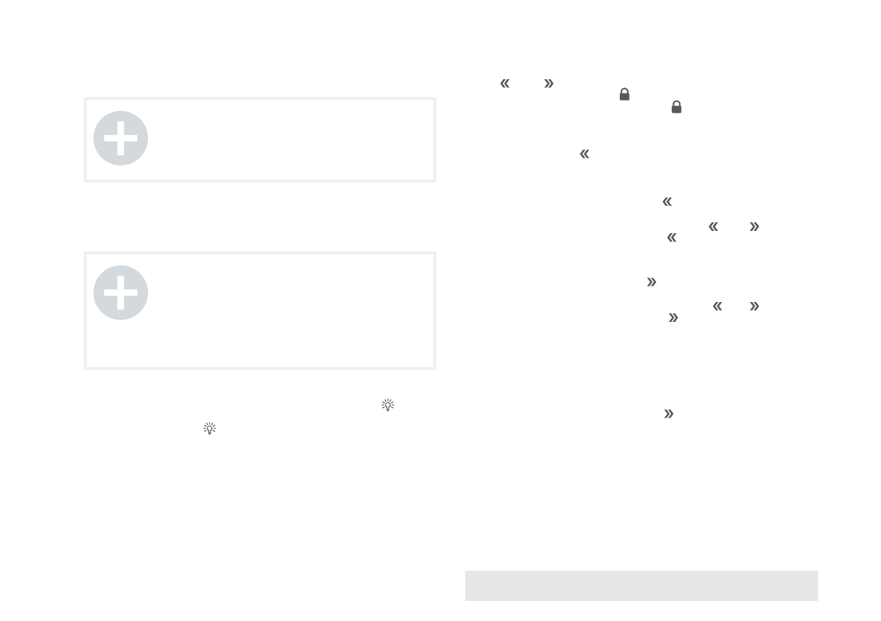Click the second, lower padlock icon
Screen dimensions: 881x621
[676, 107]
